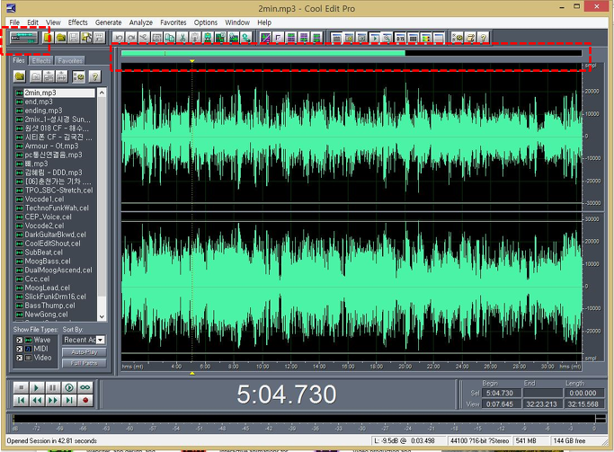This screenshot has height=452, width=614.
Task: Open the Options menu
Action: pyautogui.click(x=205, y=22)
